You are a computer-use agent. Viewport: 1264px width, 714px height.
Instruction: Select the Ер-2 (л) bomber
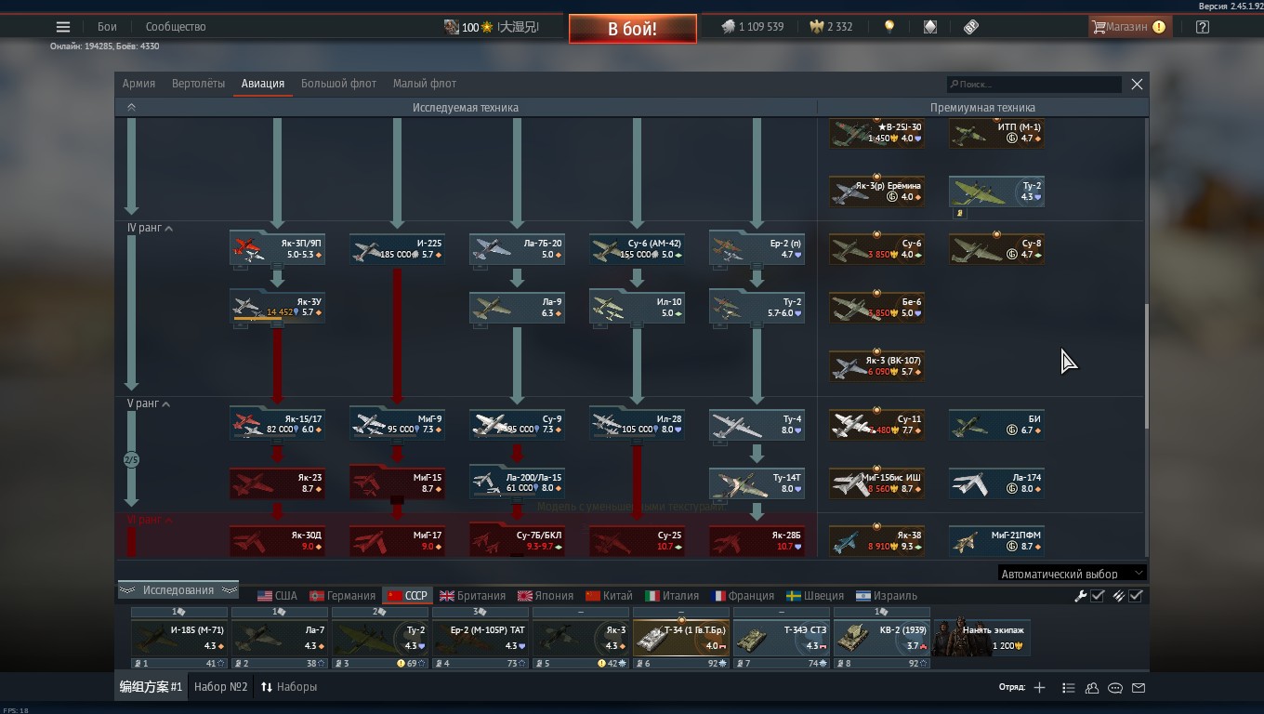pos(757,249)
